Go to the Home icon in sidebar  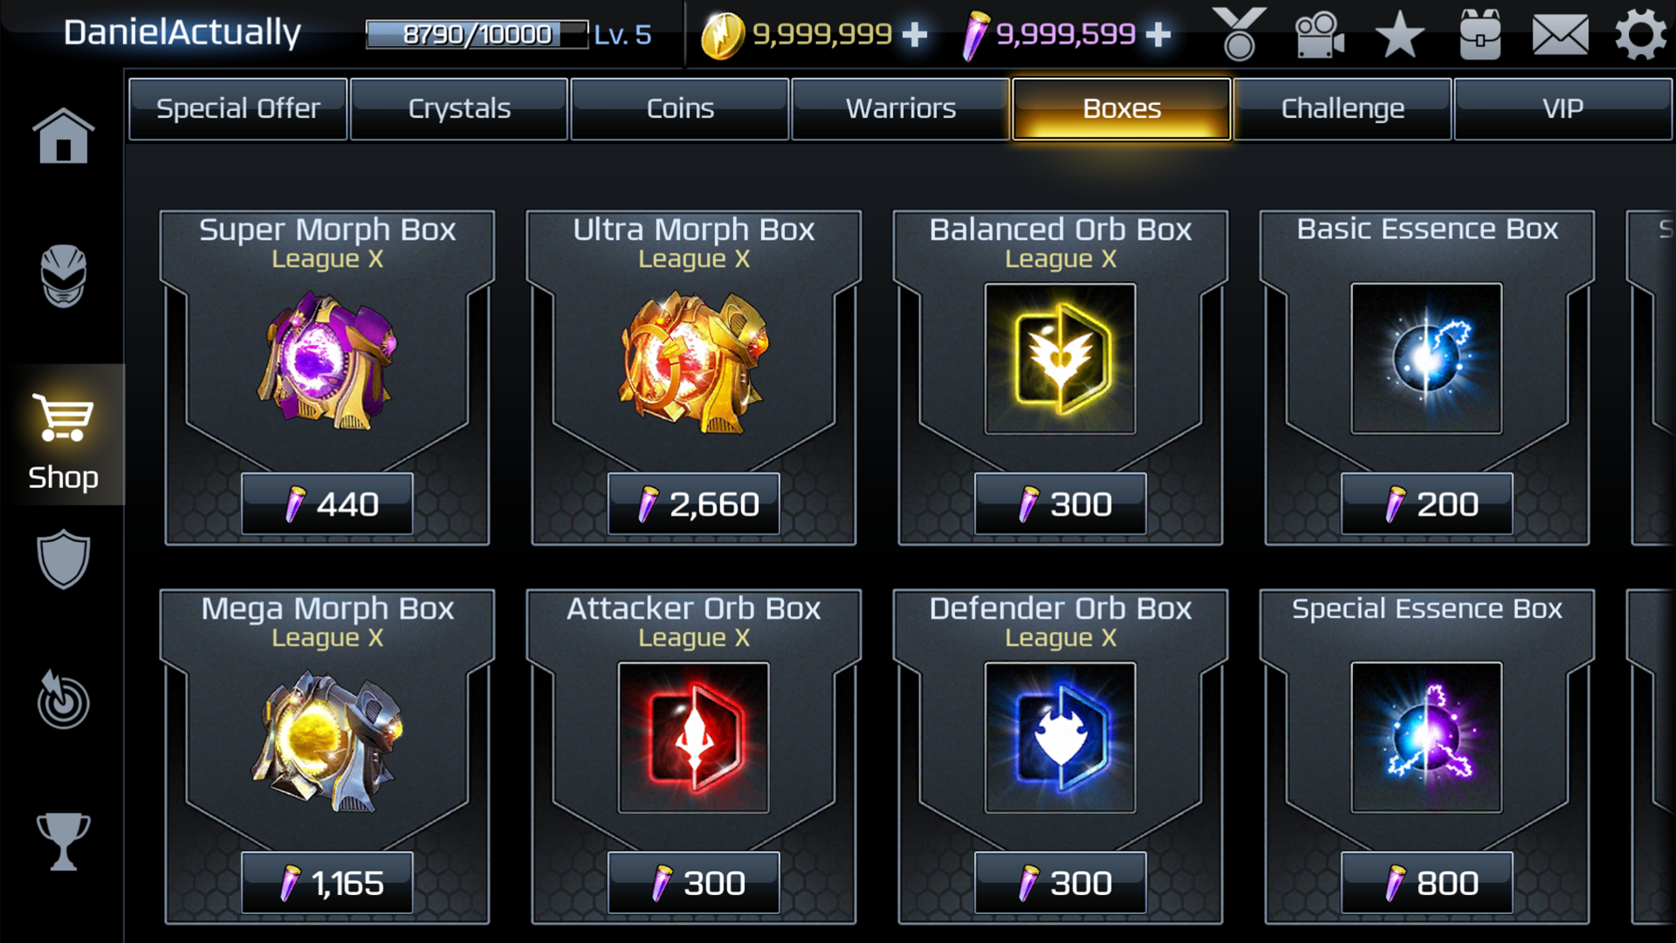63,135
